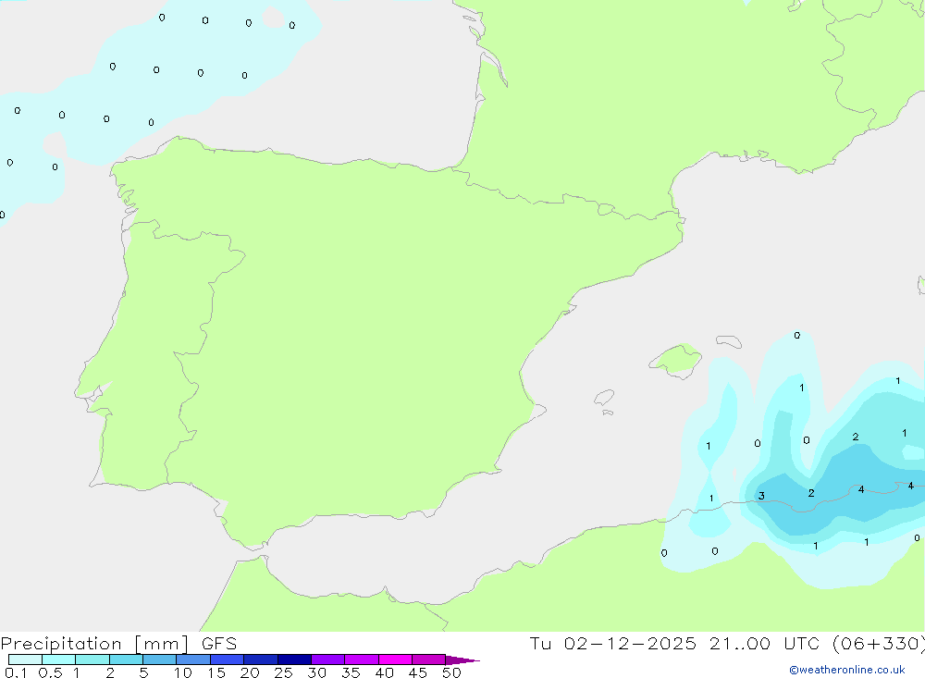Click the date 'Tu 02-12-2025' text
This screenshot has height=678, width=925.
613,643
